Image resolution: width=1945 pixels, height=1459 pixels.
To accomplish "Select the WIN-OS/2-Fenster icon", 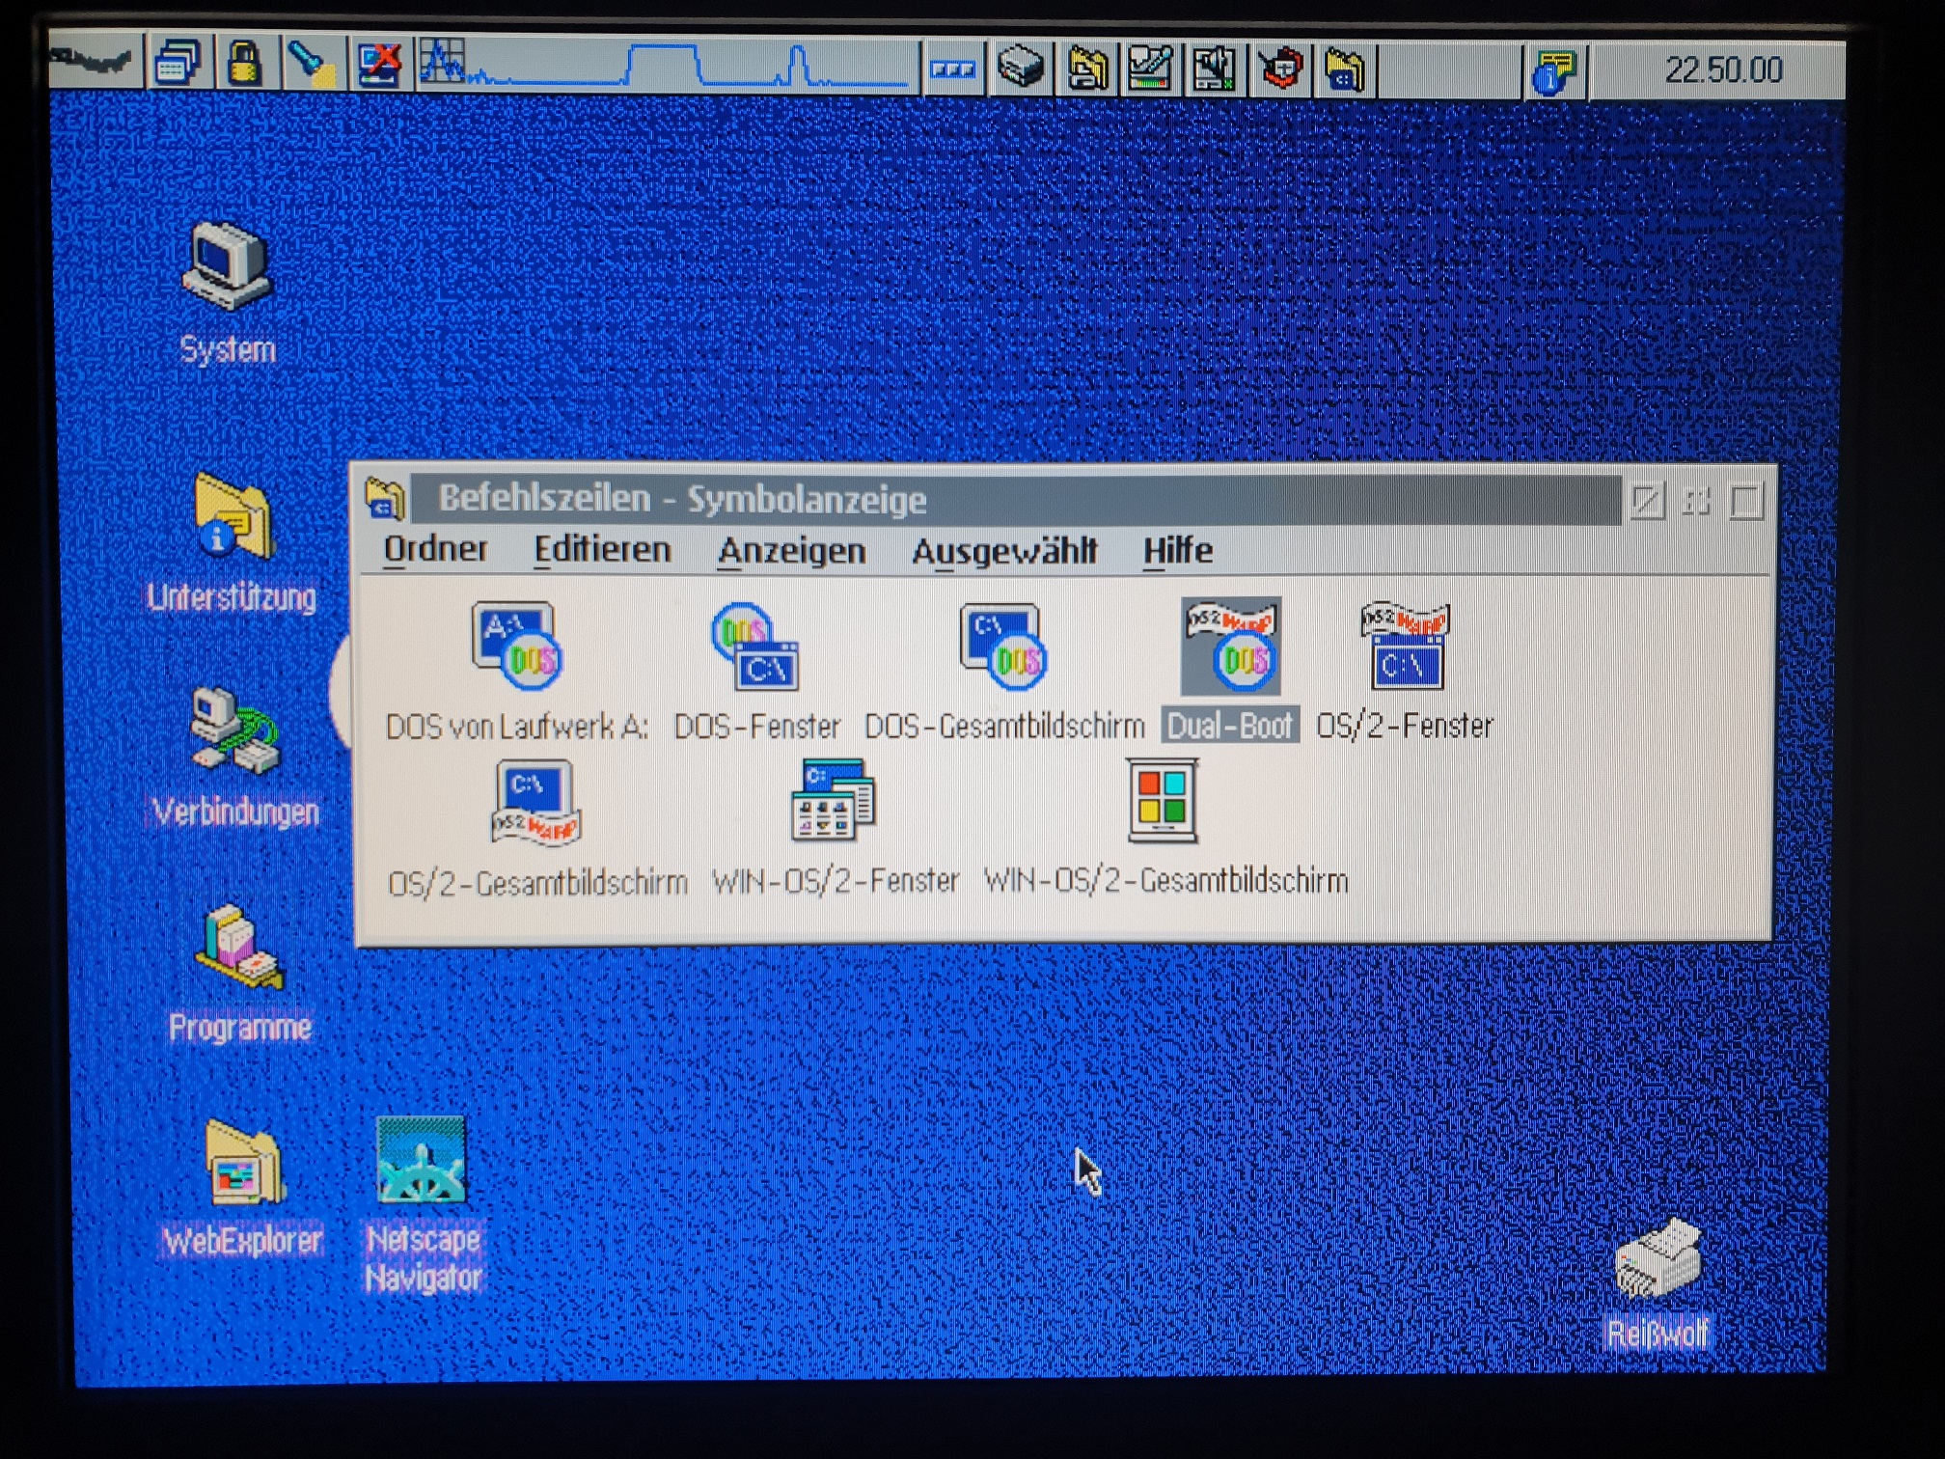I will tap(834, 801).
